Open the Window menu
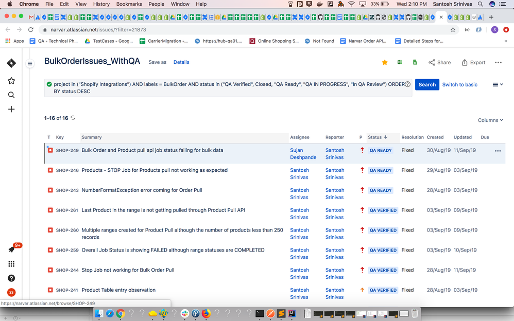 (180, 4)
